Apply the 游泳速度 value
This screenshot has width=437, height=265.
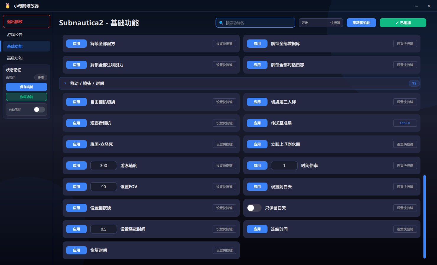76,165
